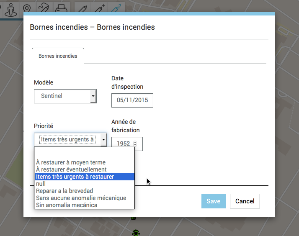Cancel the Bornes incendies dialog
Screen dimensions: 299x236
coord(245,201)
